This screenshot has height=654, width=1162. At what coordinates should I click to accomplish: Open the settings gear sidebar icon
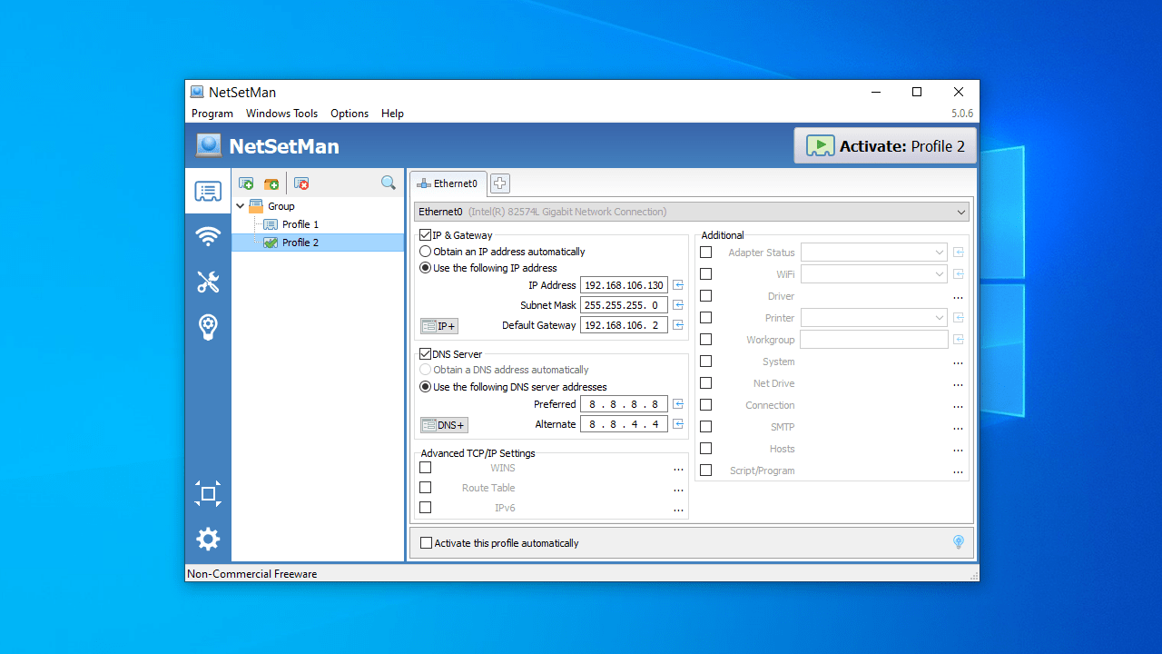click(208, 539)
